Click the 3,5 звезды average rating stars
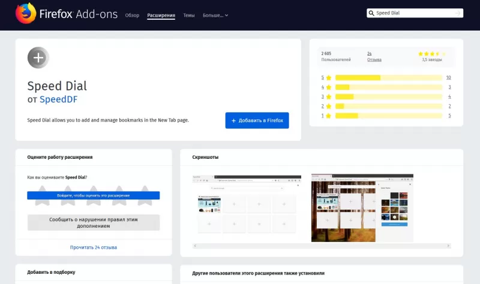Viewport: 480px width, 284px height. point(432,54)
